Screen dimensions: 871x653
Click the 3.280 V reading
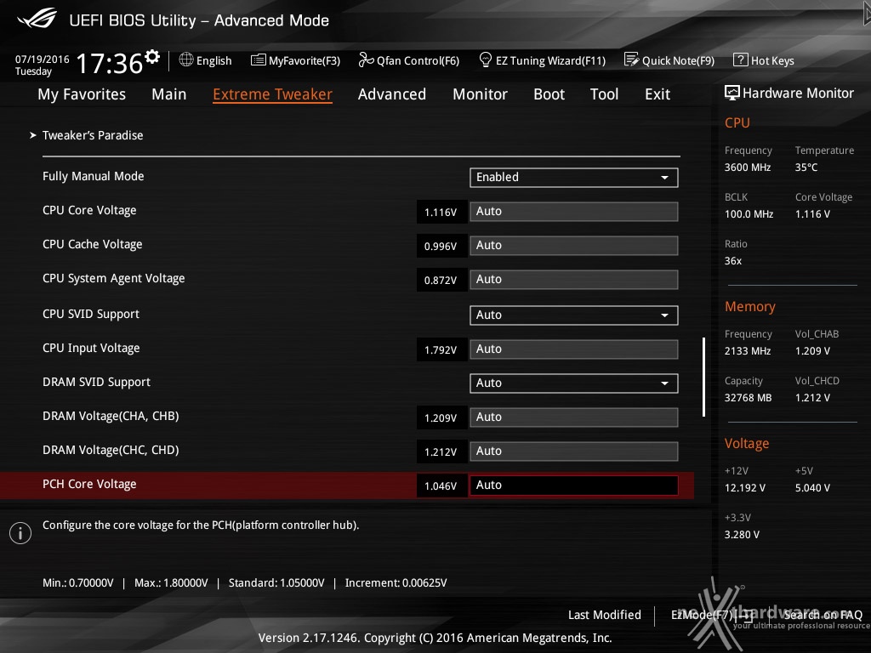click(x=742, y=534)
